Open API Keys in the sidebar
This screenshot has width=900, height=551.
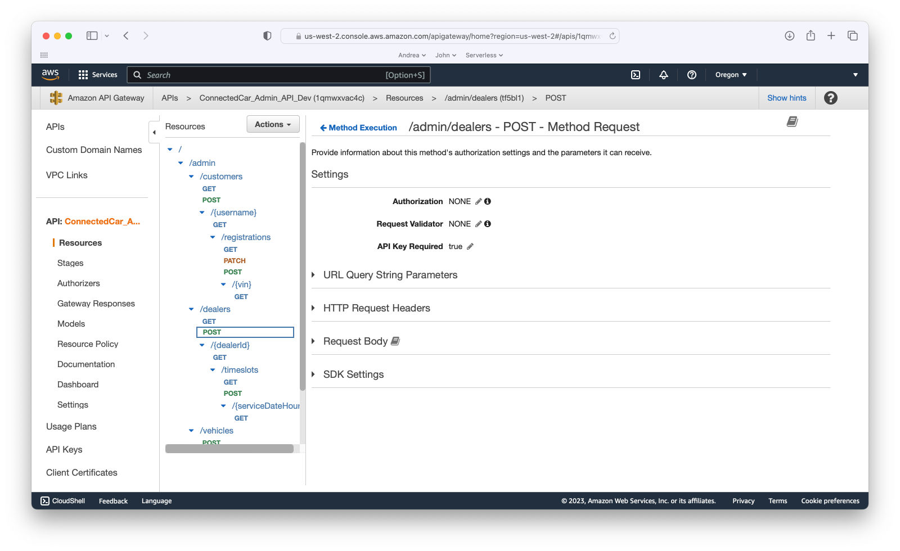pyautogui.click(x=64, y=450)
